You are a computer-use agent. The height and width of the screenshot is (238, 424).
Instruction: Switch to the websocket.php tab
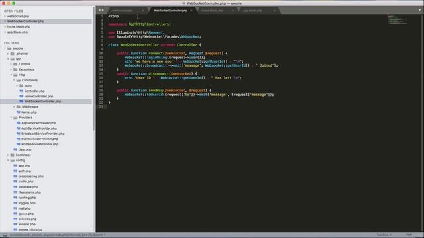127,11
